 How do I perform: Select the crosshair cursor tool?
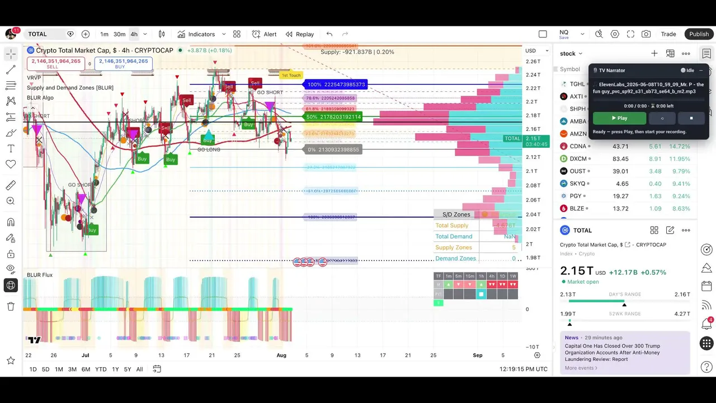[x=11, y=54]
